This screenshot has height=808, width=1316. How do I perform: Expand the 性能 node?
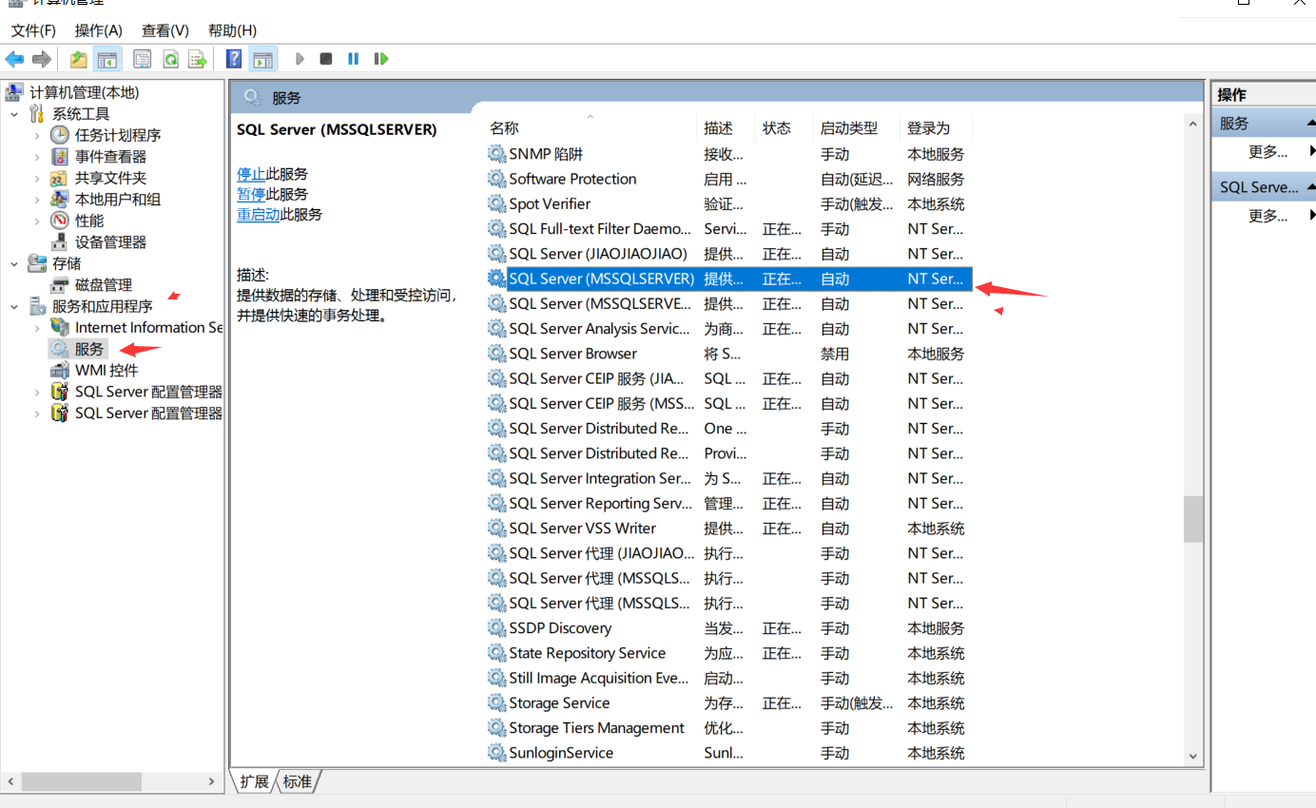37,221
